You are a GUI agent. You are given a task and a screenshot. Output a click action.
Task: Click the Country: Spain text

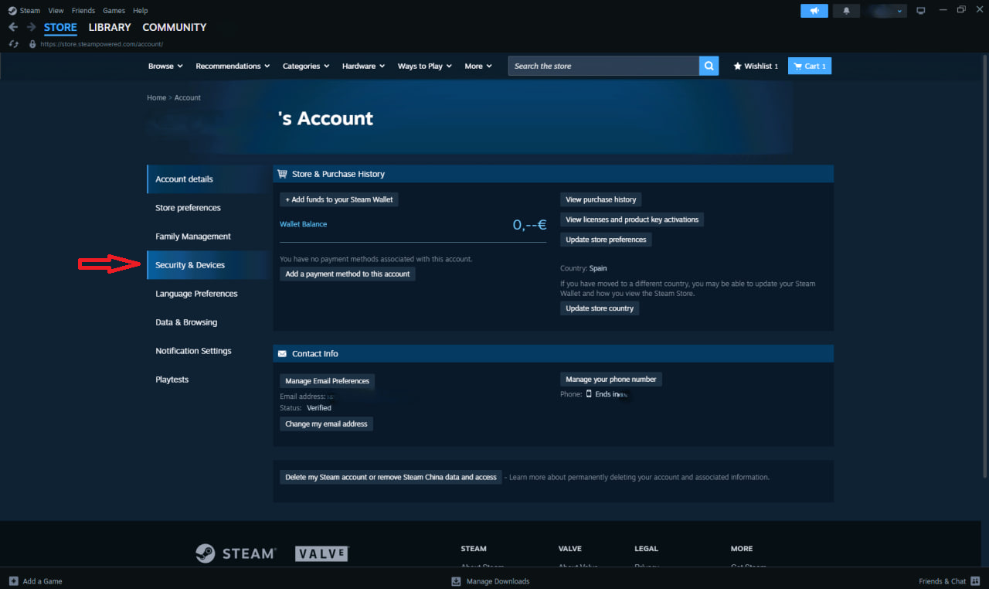click(x=583, y=268)
